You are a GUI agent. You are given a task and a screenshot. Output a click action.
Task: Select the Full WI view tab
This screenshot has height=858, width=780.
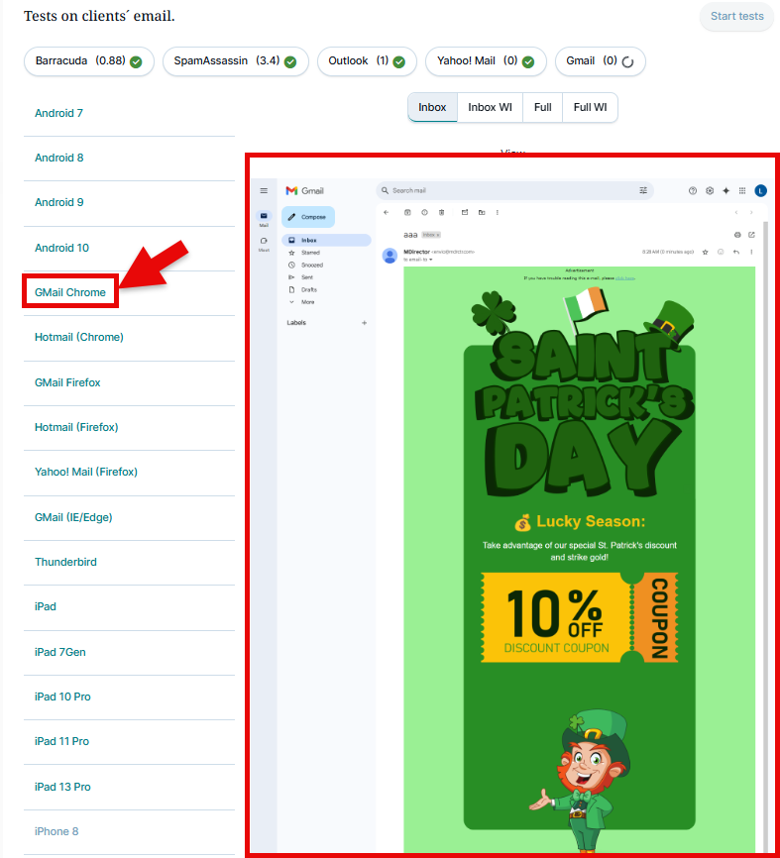tap(590, 107)
